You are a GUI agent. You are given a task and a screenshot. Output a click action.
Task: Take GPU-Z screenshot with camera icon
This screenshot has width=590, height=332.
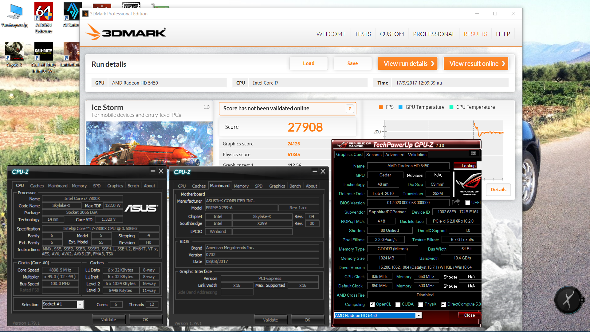pyautogui.click(x=474, y=153)
